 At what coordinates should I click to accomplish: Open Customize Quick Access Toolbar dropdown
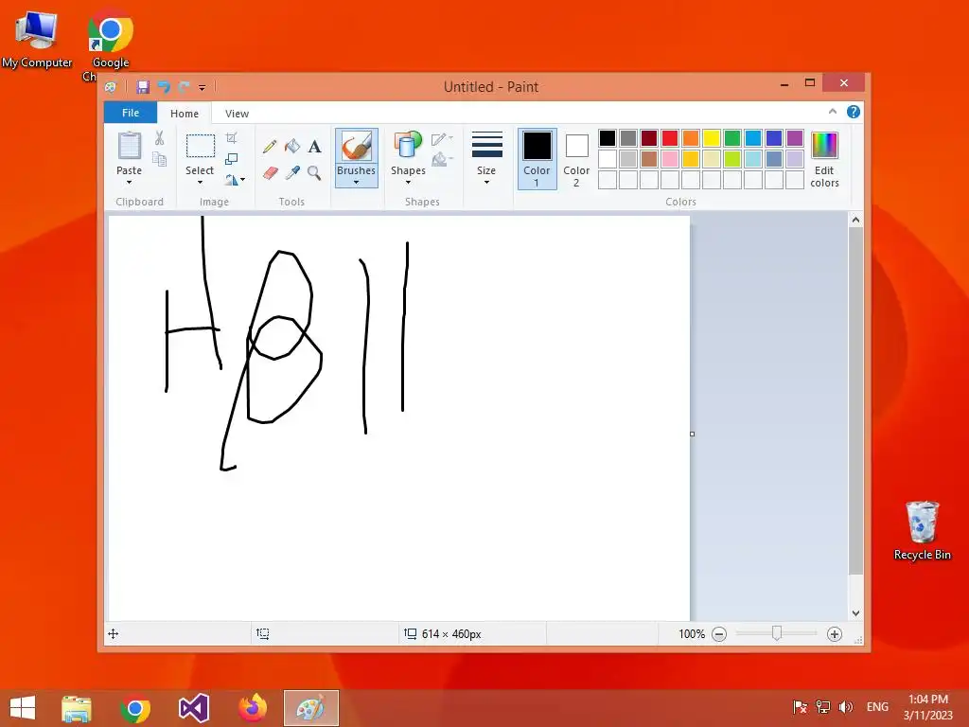tap(203, 88)
